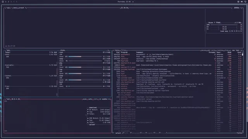Decrease update interval with the minus before 2000ms
This screenshot has width=248, height=139.
tap(232, 8)
